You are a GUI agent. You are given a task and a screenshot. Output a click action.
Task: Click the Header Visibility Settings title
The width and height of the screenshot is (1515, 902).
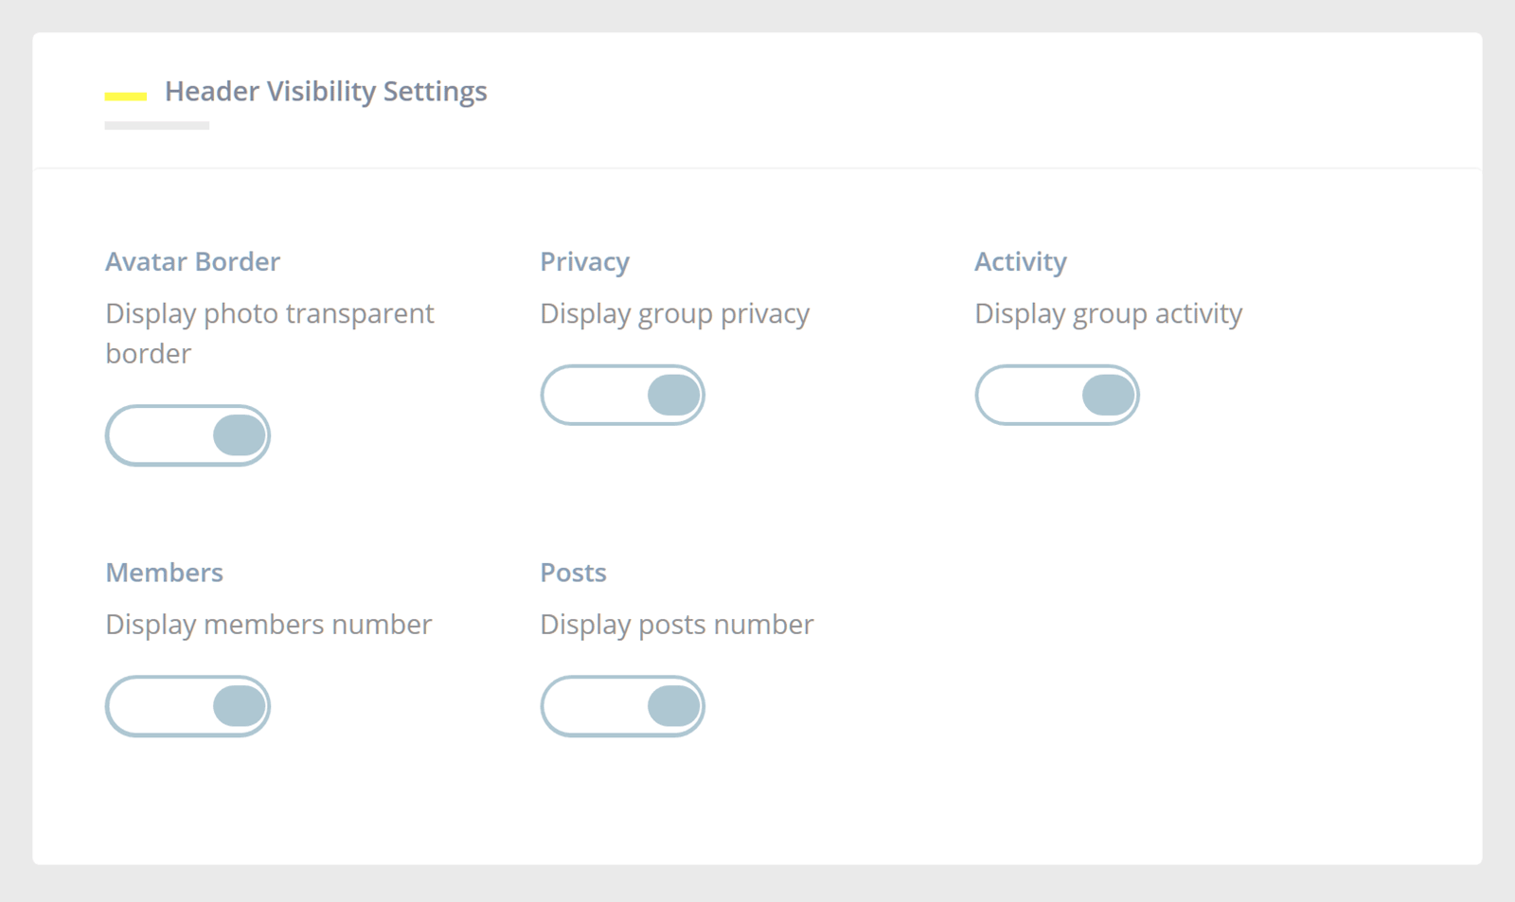point(326,92)
